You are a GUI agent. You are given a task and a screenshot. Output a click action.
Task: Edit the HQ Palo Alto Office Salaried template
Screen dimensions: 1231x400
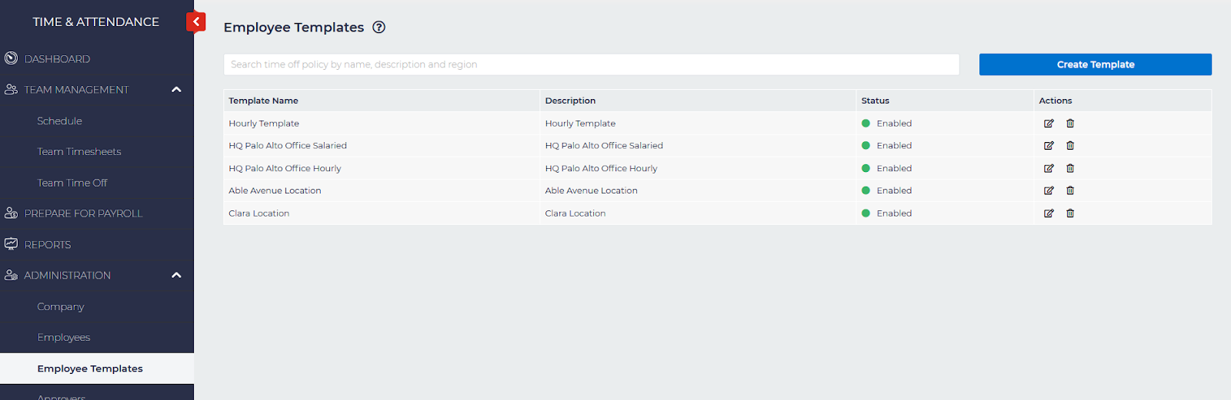(x=1048, y=146)
